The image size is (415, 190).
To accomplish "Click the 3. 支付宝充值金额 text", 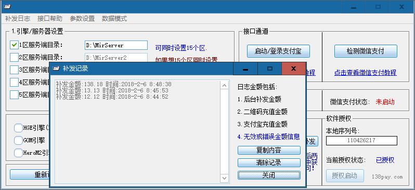I will pos(262,124).
